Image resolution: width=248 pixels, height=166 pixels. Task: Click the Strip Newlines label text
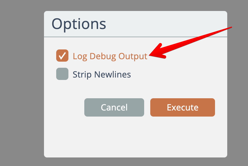click(x=102, y=74)
